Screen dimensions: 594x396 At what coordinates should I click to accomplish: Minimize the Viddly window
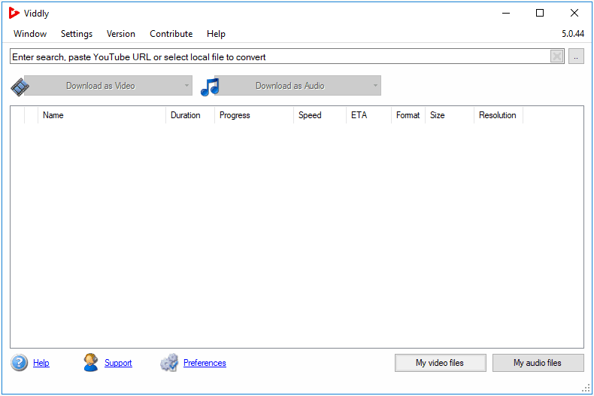coord(506,14)
